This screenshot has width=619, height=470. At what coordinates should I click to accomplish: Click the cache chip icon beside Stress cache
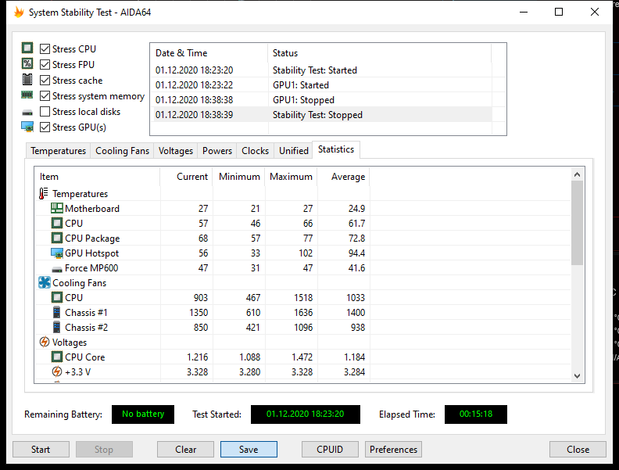[x=27, y=80]
